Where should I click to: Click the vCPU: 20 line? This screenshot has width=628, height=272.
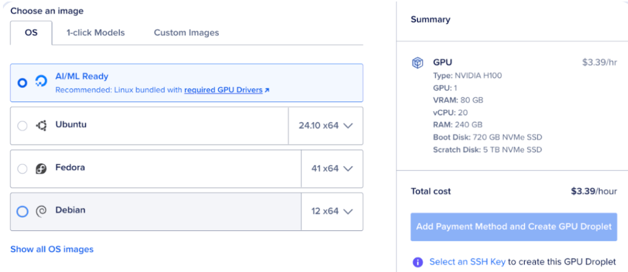tap(450, 112)
